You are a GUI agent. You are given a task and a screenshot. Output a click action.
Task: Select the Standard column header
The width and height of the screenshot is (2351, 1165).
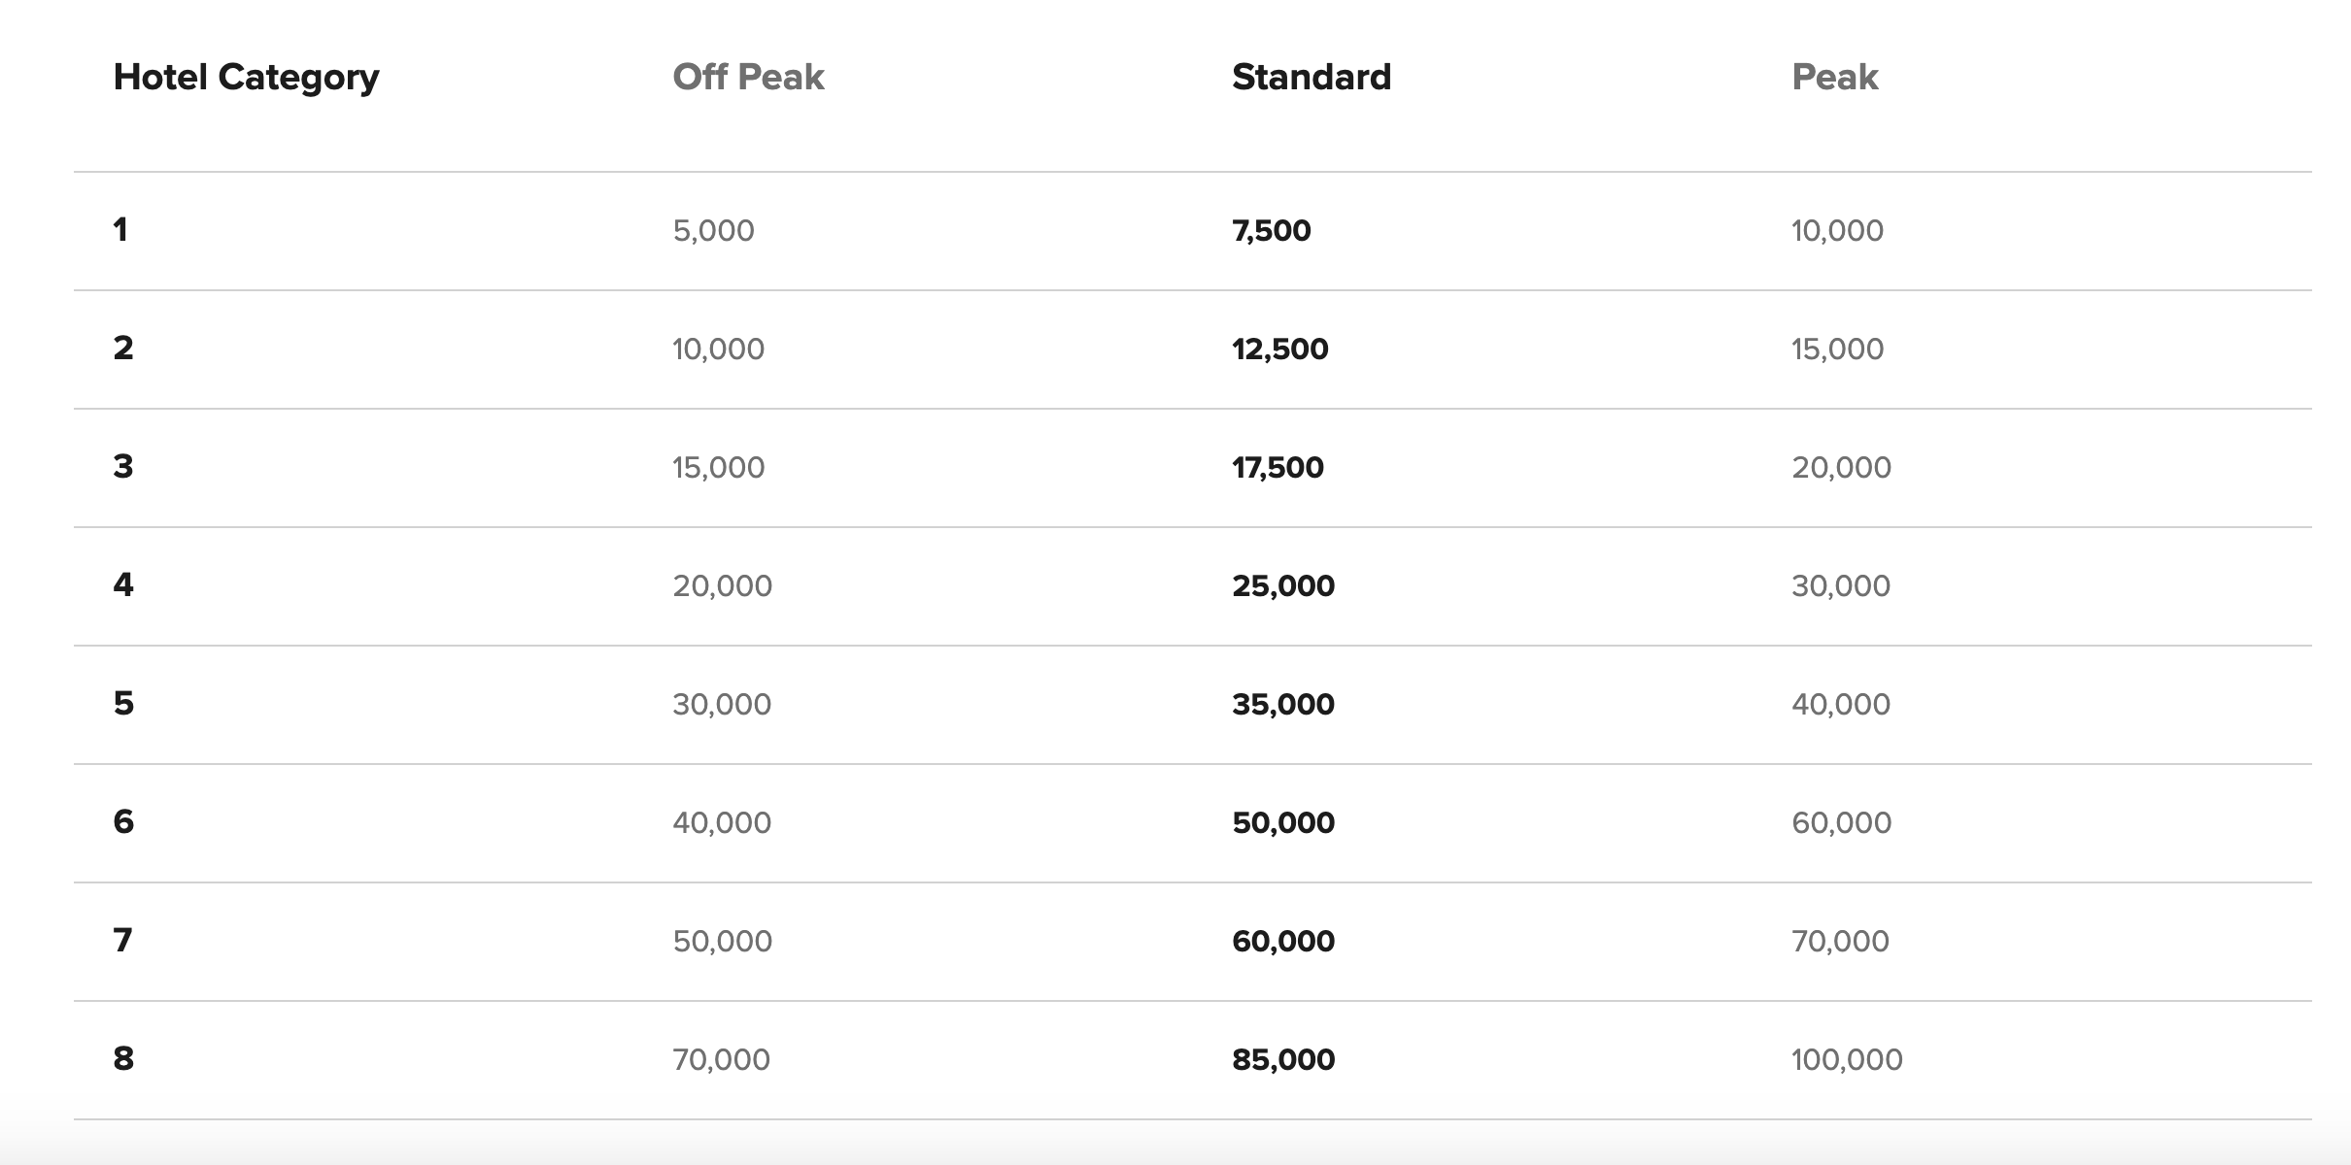pos(1312,78)
